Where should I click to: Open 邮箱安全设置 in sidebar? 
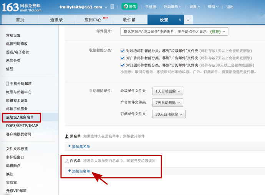(17, 100)
